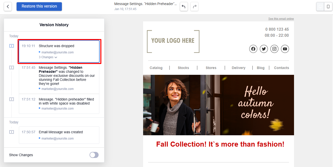This screenshot has height=167, width=333.
Task: Click marketer@yoursite.com under Structure was dropped
Action: click(57, 52)
